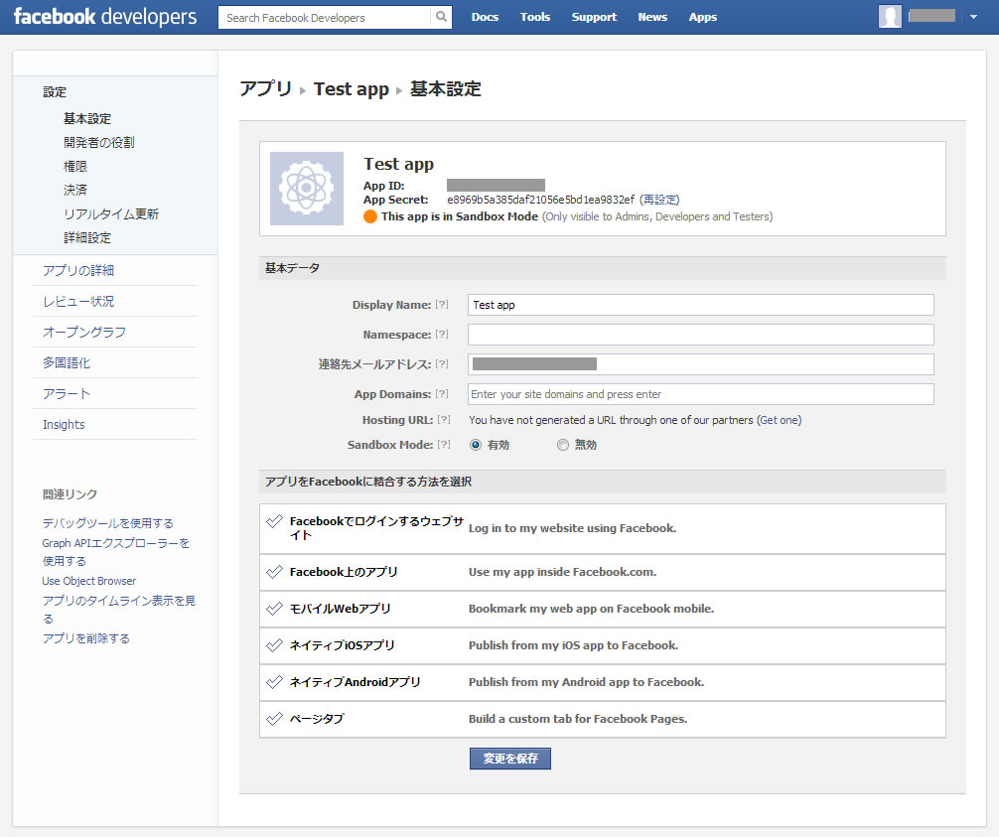Open the Docs menu
The image size is (999, 837).
pos(485,17)
